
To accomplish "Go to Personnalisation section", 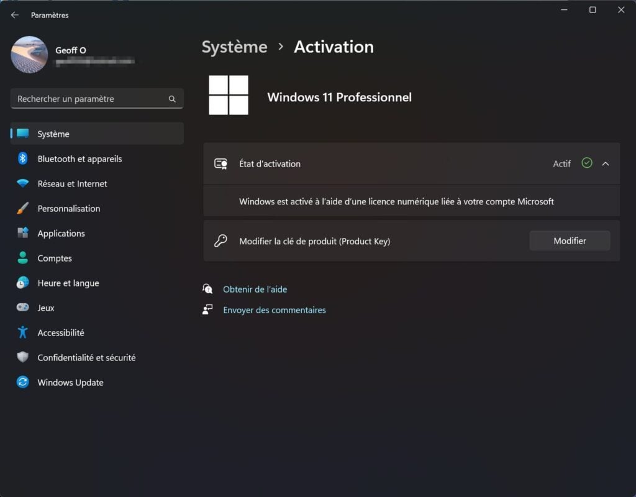I will pos(97,208).
